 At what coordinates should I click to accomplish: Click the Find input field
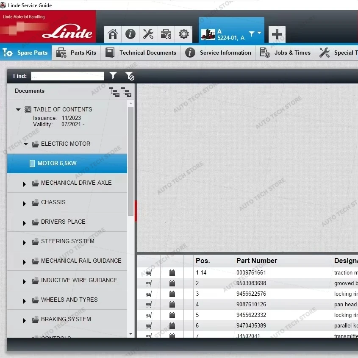click(x=67, y=76)
